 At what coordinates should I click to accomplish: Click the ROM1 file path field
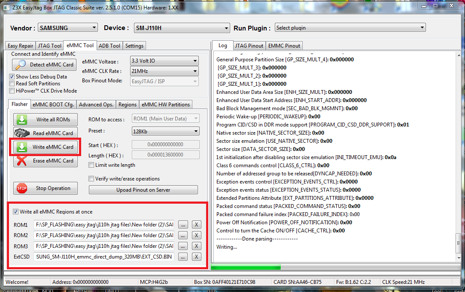tap(105, 225)
